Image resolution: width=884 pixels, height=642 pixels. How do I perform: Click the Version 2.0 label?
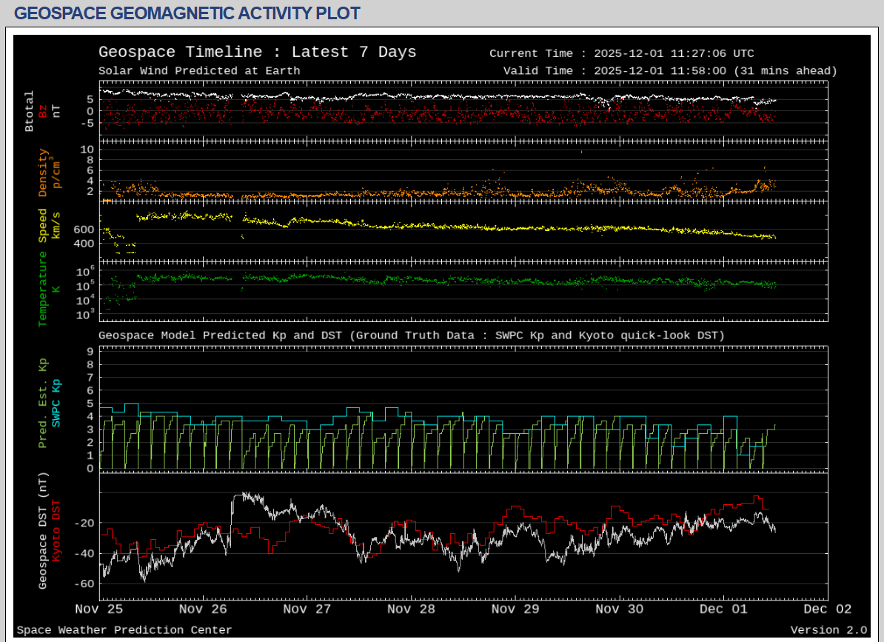828,630
